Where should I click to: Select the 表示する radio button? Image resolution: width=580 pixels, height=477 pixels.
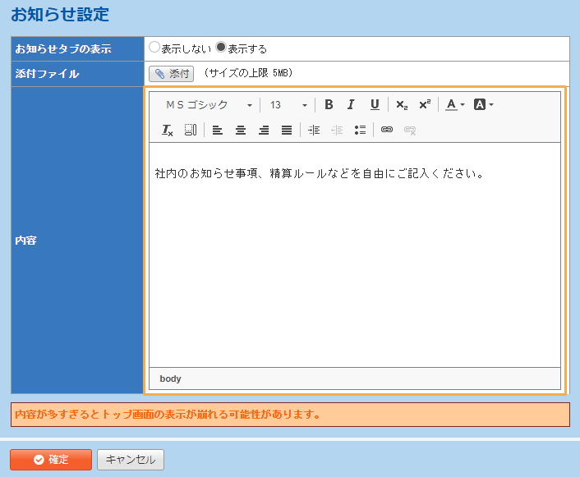click(x=220, y=48)
